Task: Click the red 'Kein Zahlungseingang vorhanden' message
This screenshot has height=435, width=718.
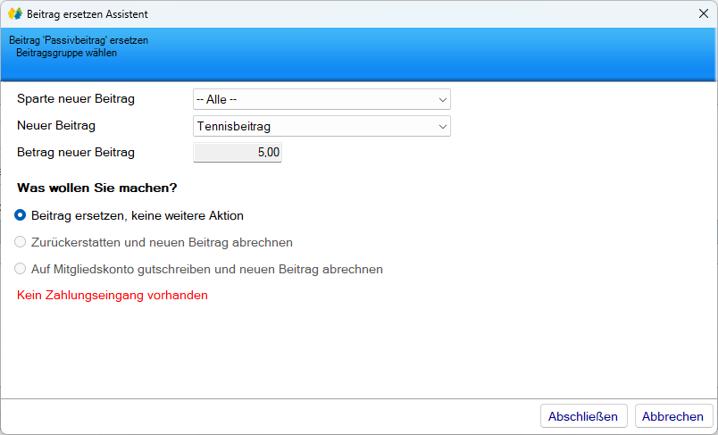Action: coord(113,295)
